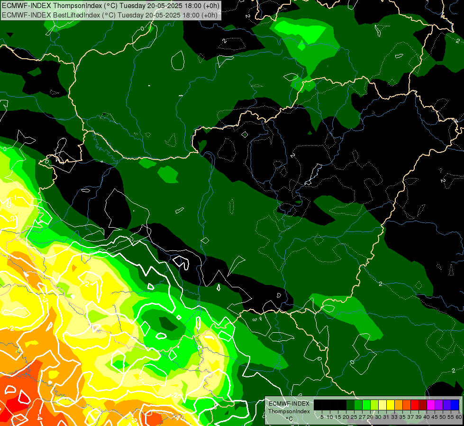Click the ThompsonIndex header line at top
The width and height of the screenshot is (464, 426).
pos(111,5)
